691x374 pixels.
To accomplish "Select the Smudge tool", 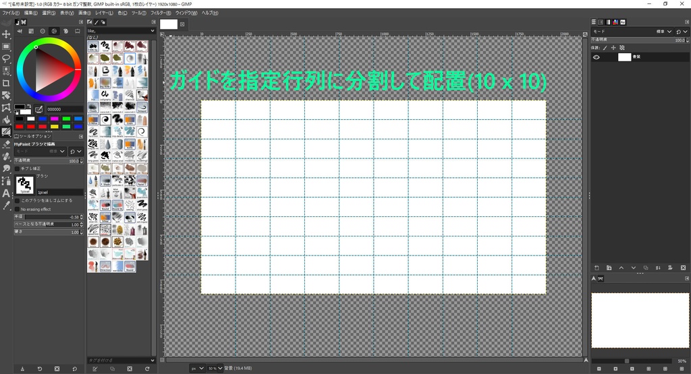I will point(6,168).
